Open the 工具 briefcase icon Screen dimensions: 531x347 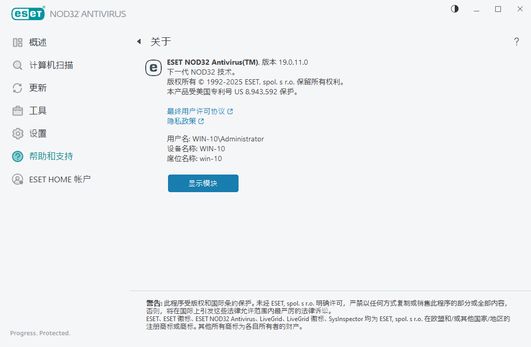16,110
